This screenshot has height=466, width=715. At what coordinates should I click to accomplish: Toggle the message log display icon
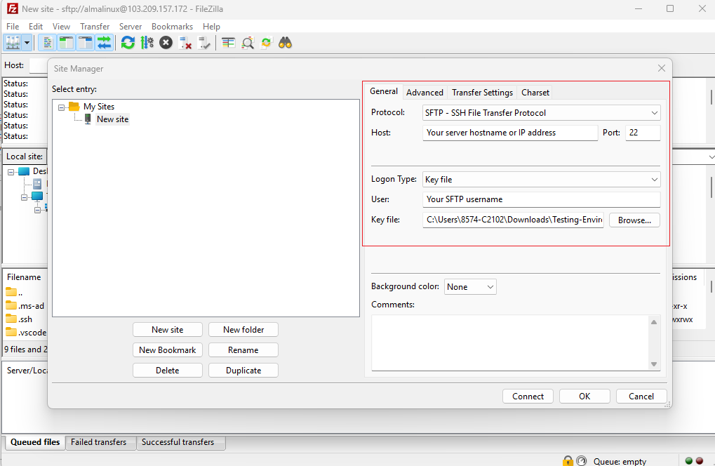(47, 43)
